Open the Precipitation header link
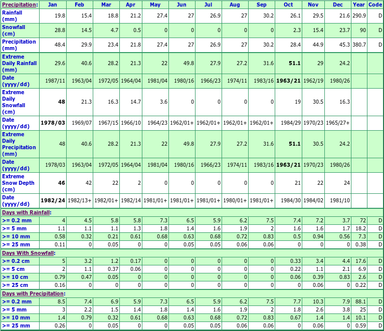 coord(19,5)
